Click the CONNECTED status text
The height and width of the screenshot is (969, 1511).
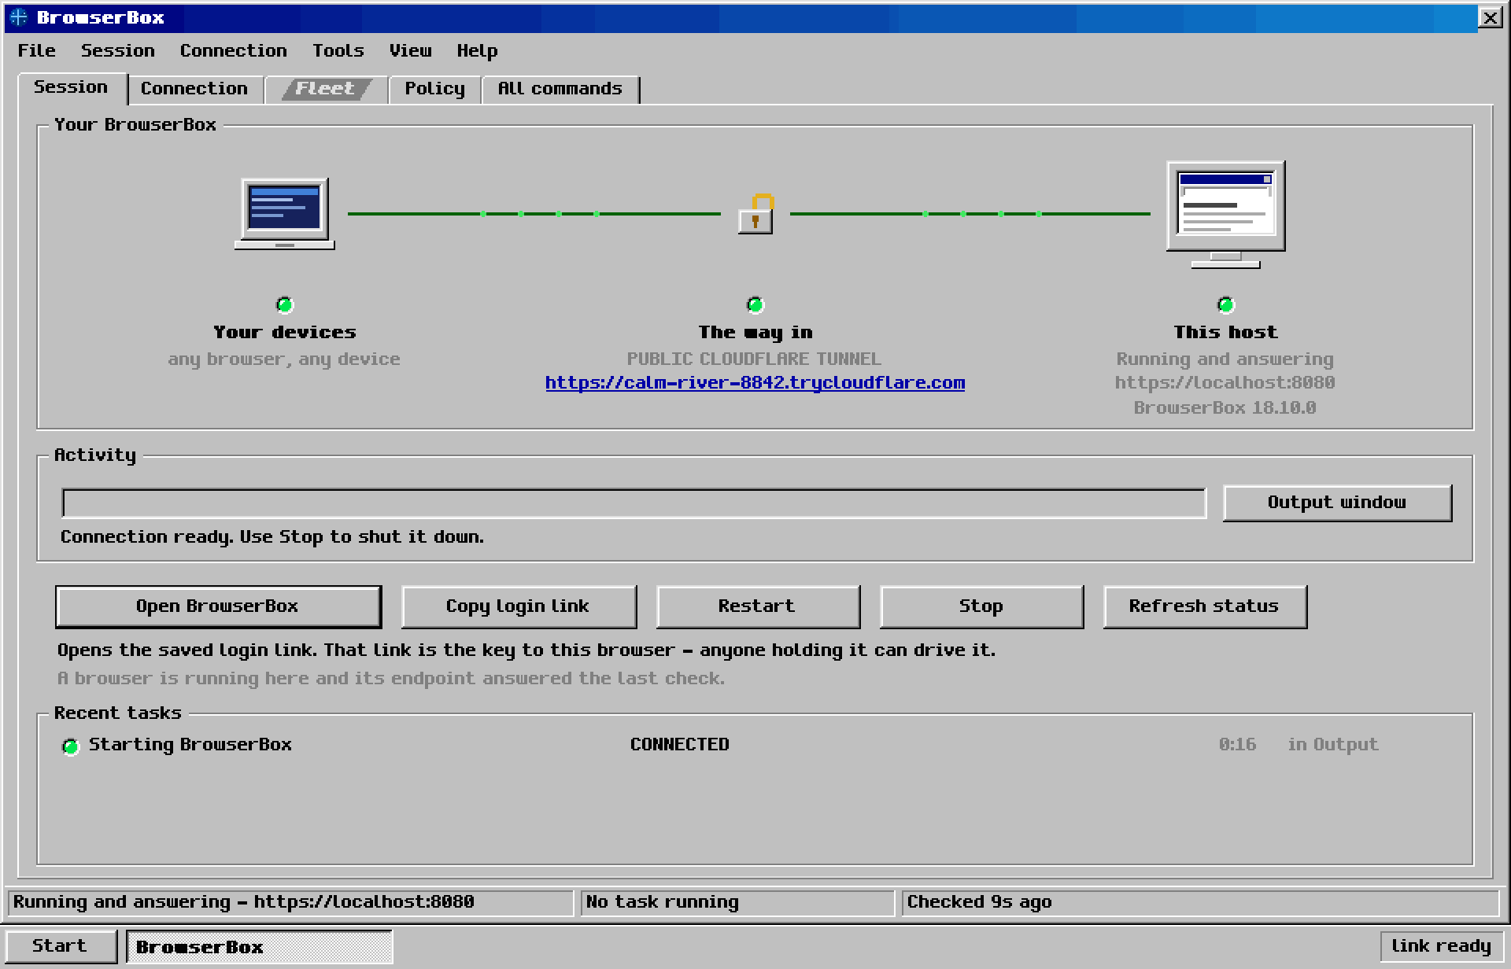(679, 745)
